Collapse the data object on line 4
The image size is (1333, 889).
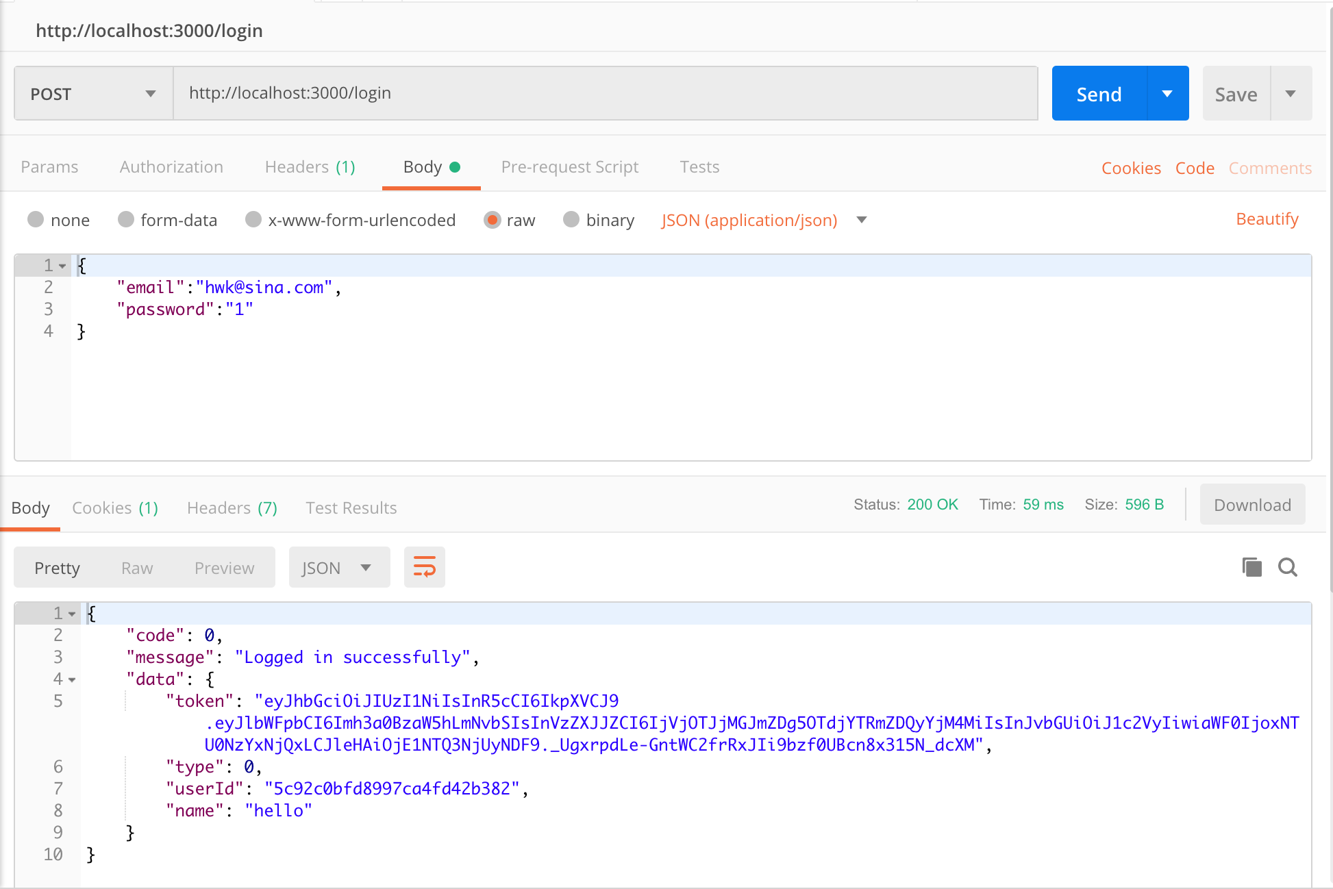72,679
